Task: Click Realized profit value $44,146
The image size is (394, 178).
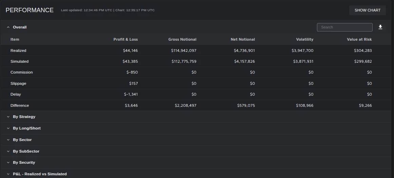Action: 130,51
